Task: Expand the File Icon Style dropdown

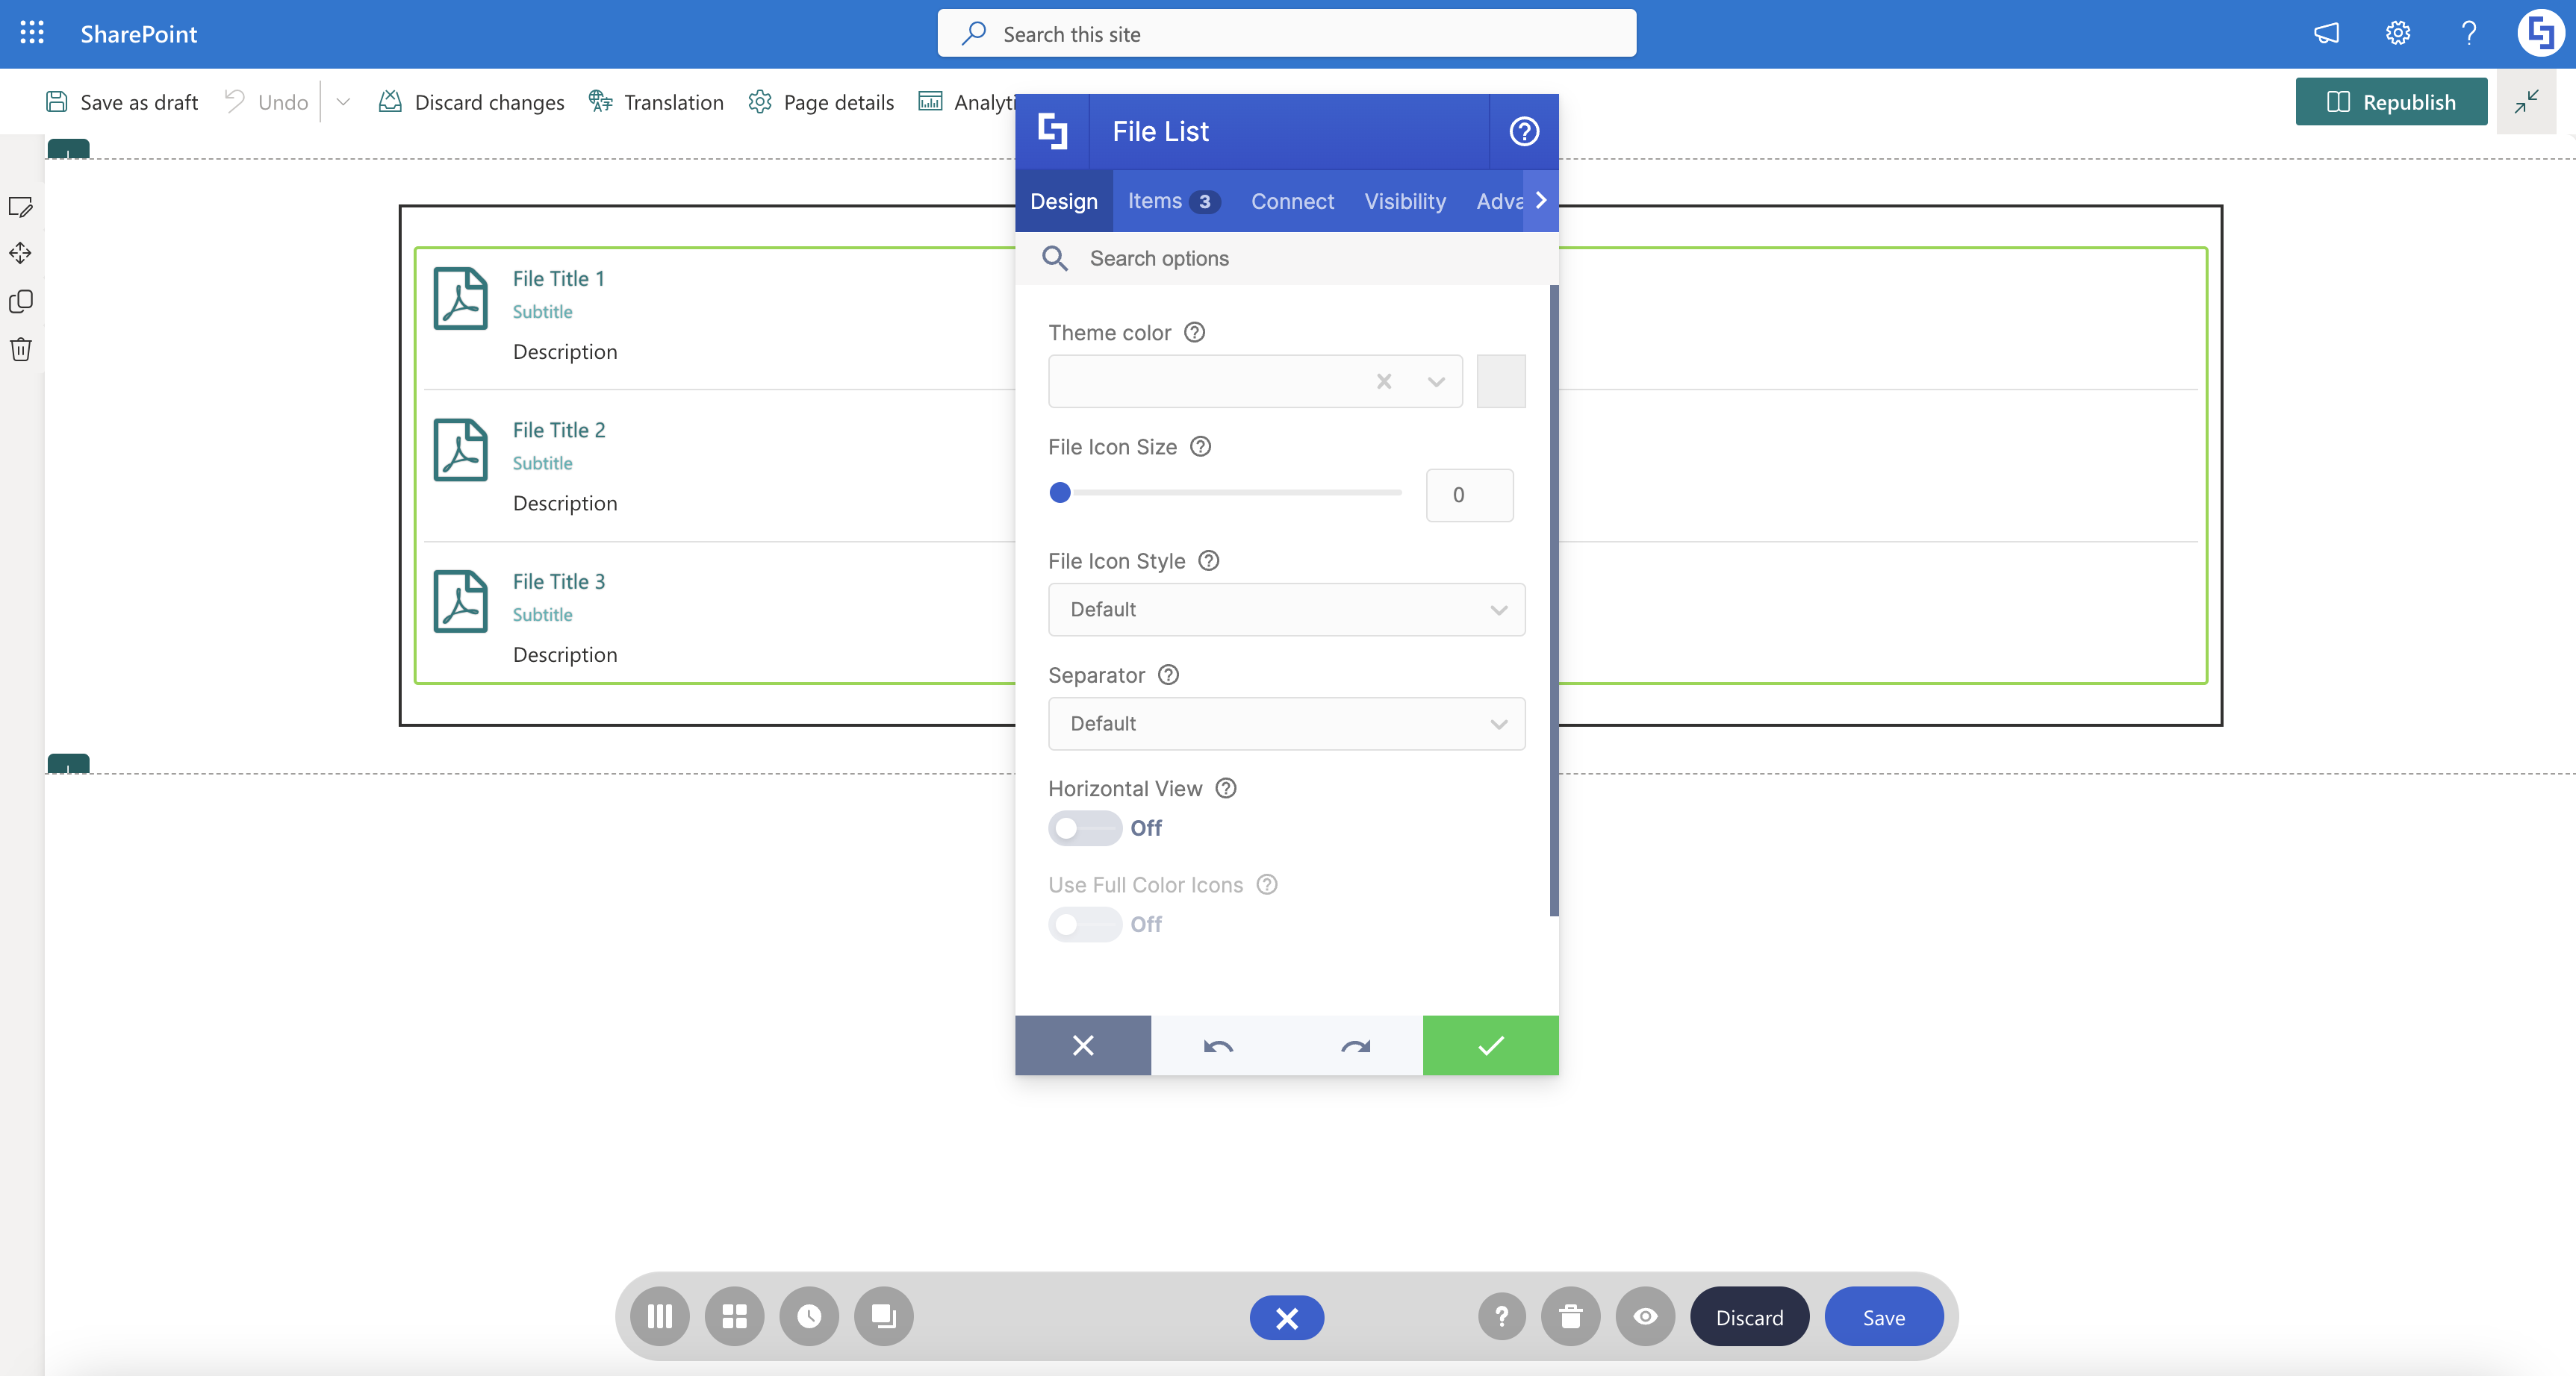Action: 1286,610
